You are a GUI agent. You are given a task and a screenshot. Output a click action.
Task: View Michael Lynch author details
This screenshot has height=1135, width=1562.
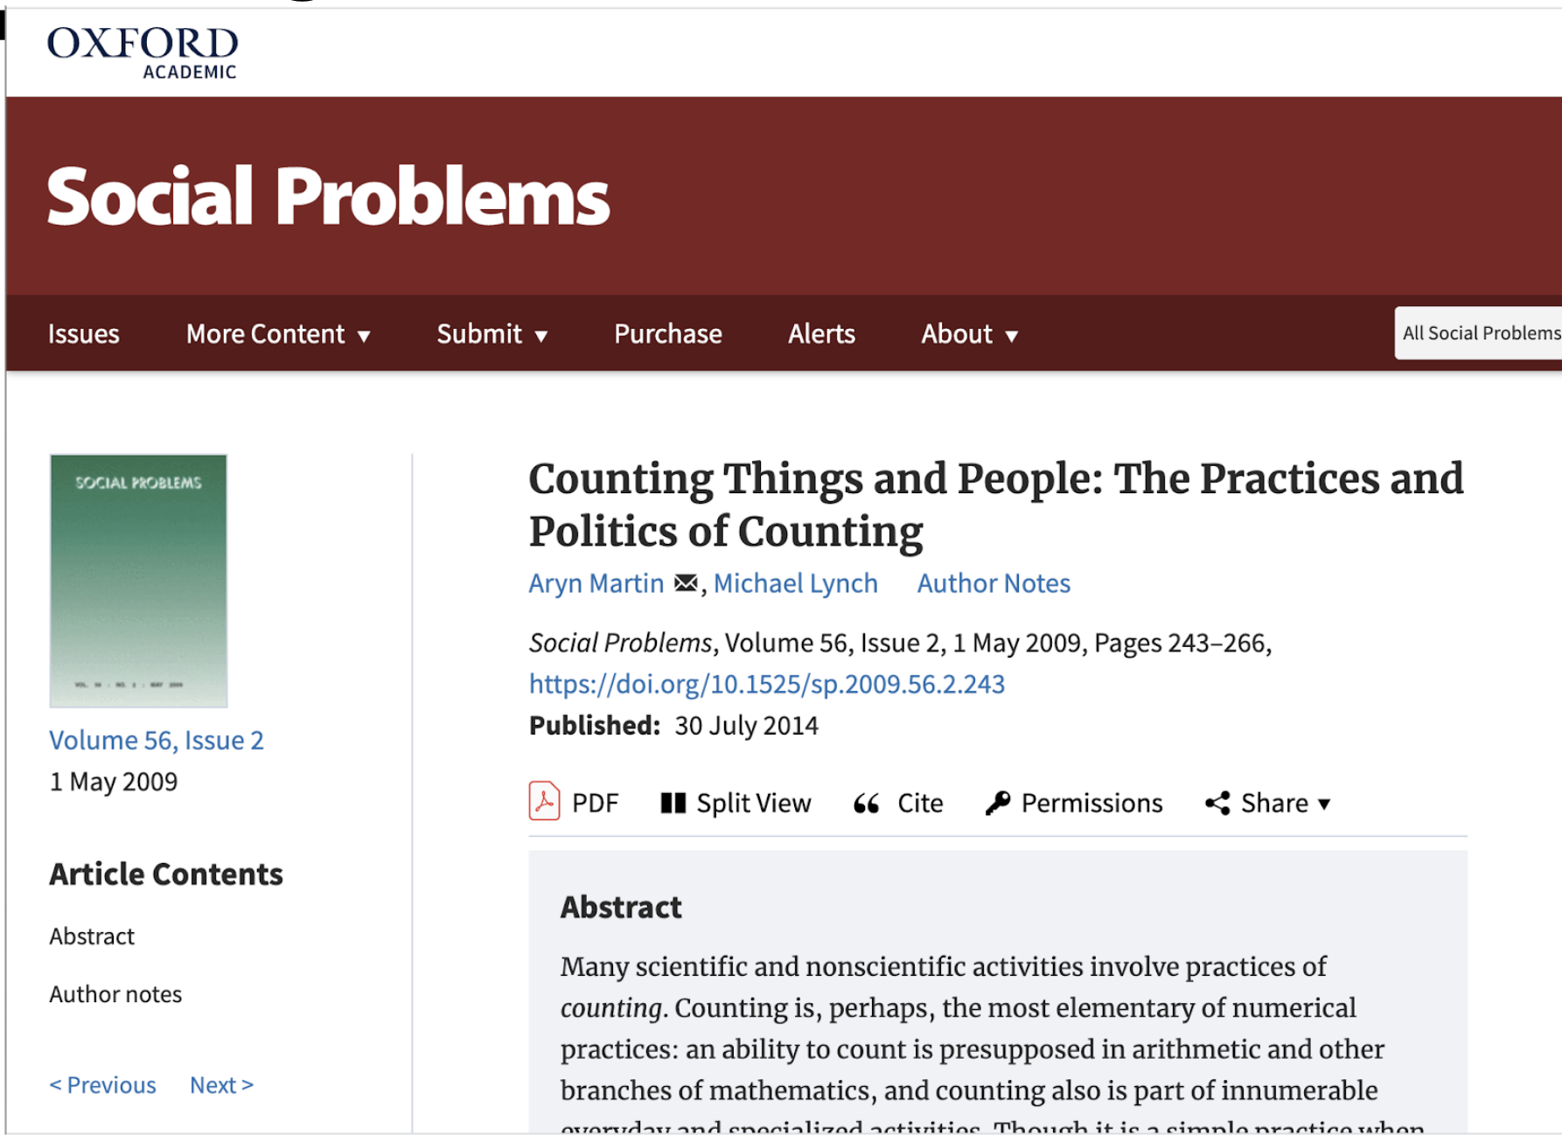coord(796,583)
